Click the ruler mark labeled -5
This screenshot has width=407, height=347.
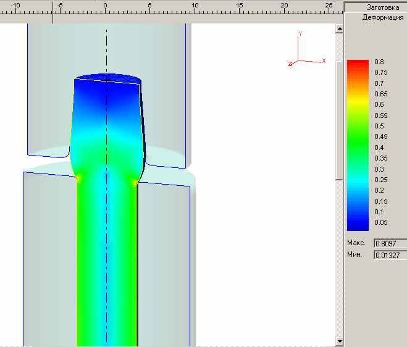(60, 5)
